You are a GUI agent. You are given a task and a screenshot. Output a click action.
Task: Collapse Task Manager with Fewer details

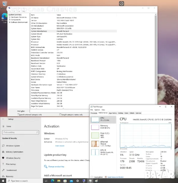pos(97,177)
